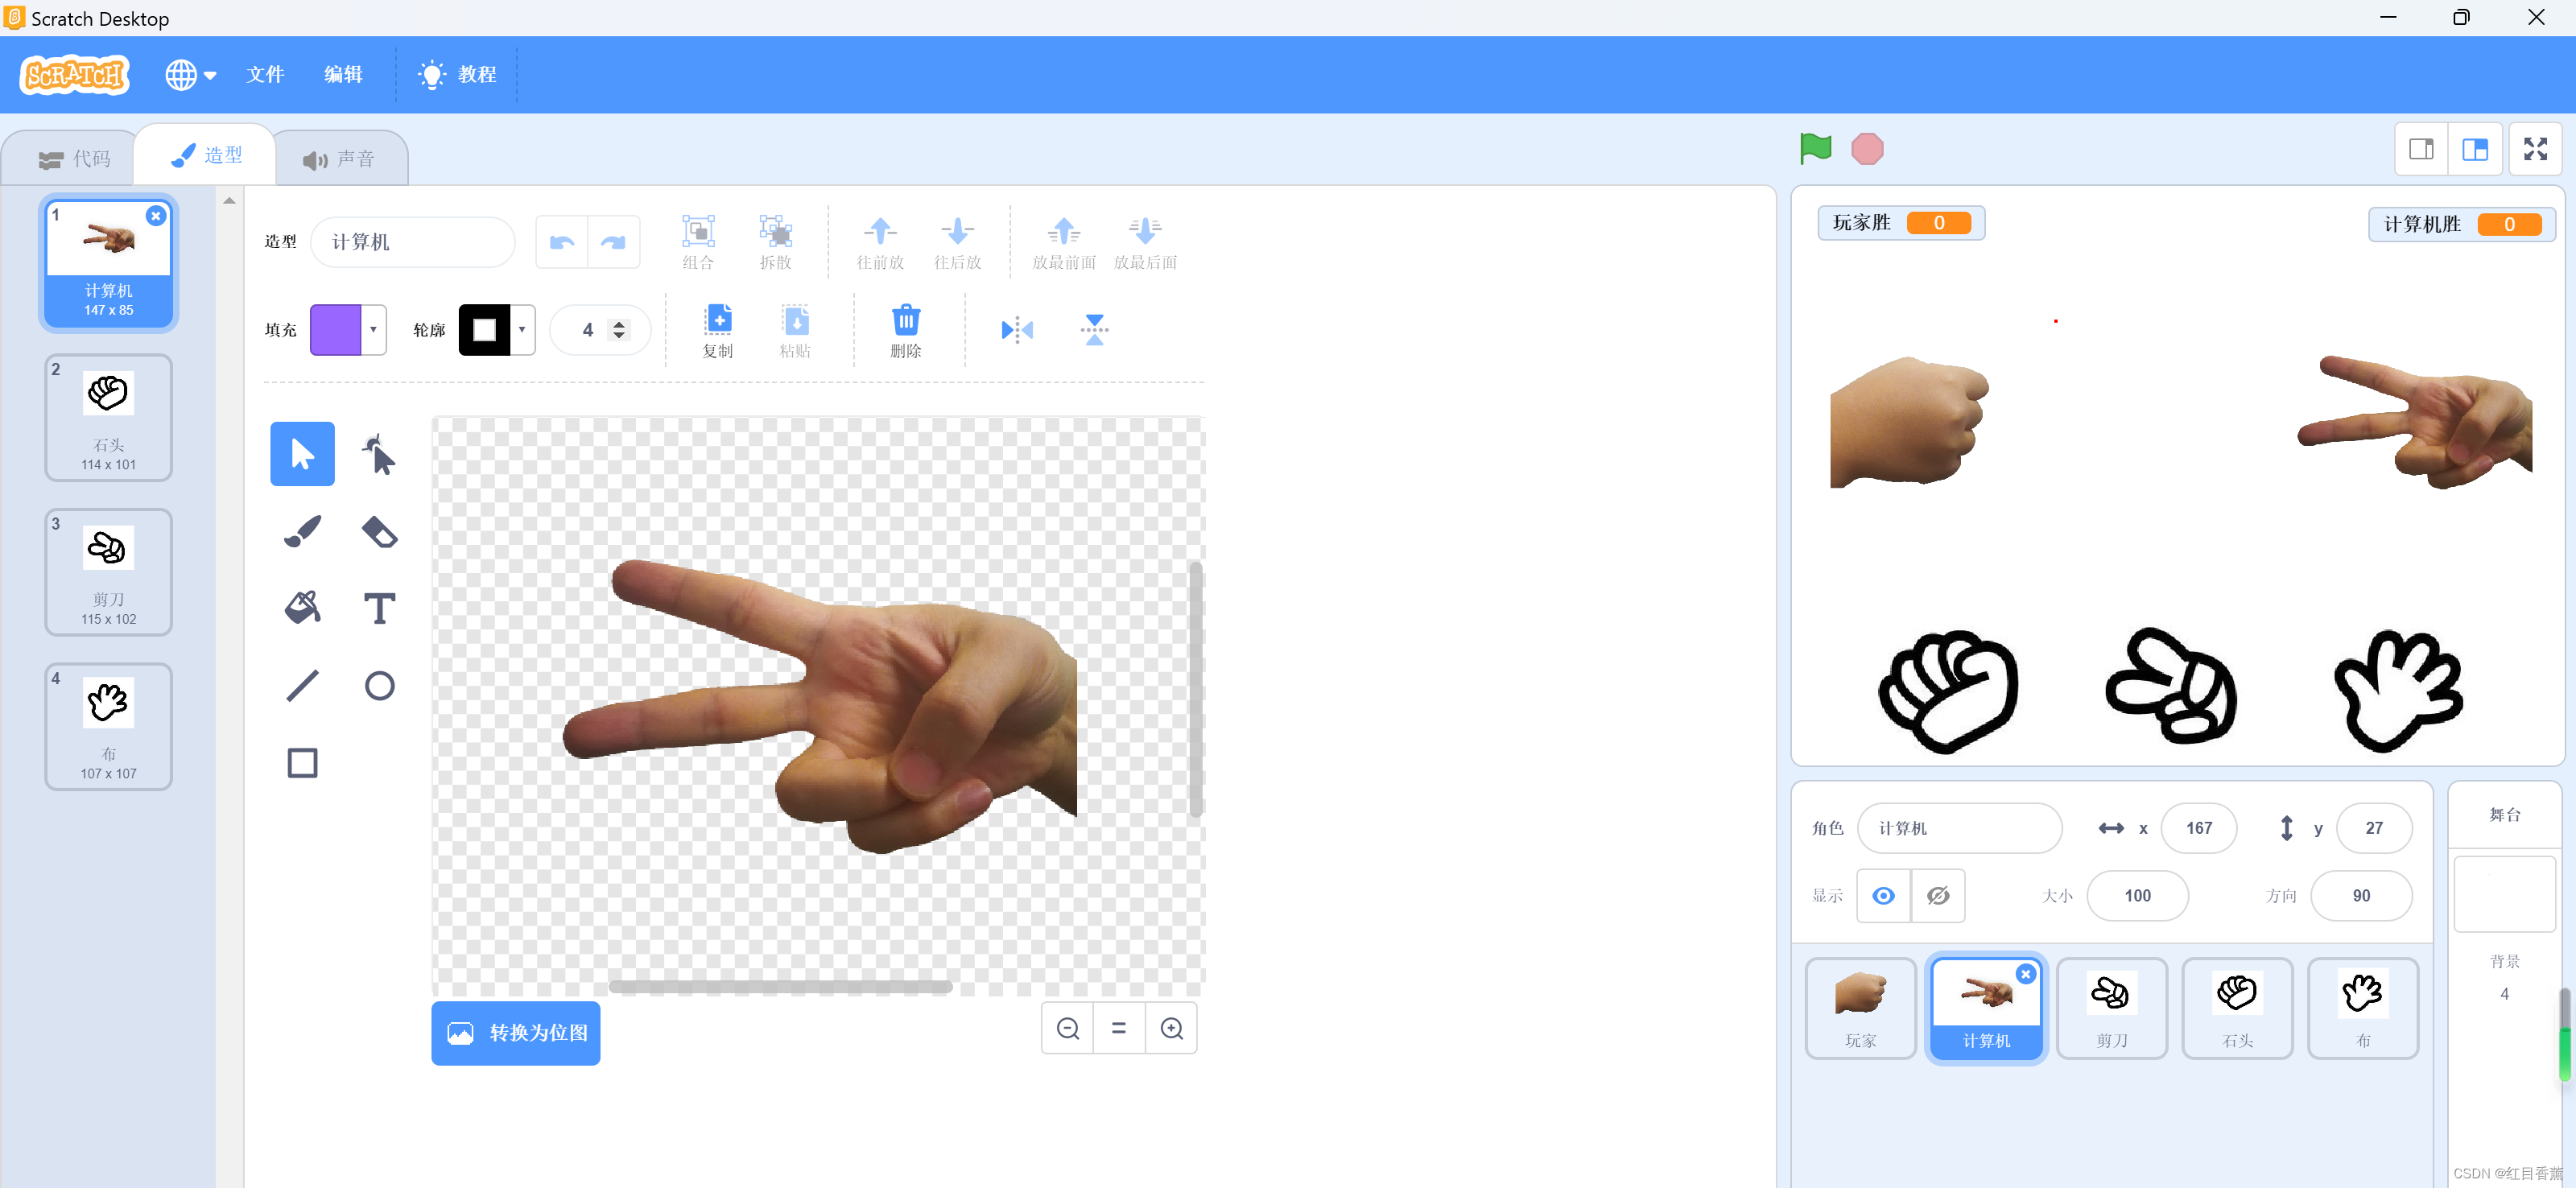Select the Line drawing tool

tap(302, 685)
